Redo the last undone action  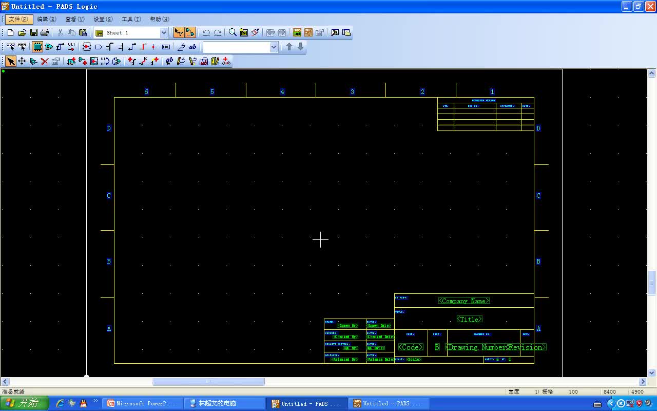point(218,32)
